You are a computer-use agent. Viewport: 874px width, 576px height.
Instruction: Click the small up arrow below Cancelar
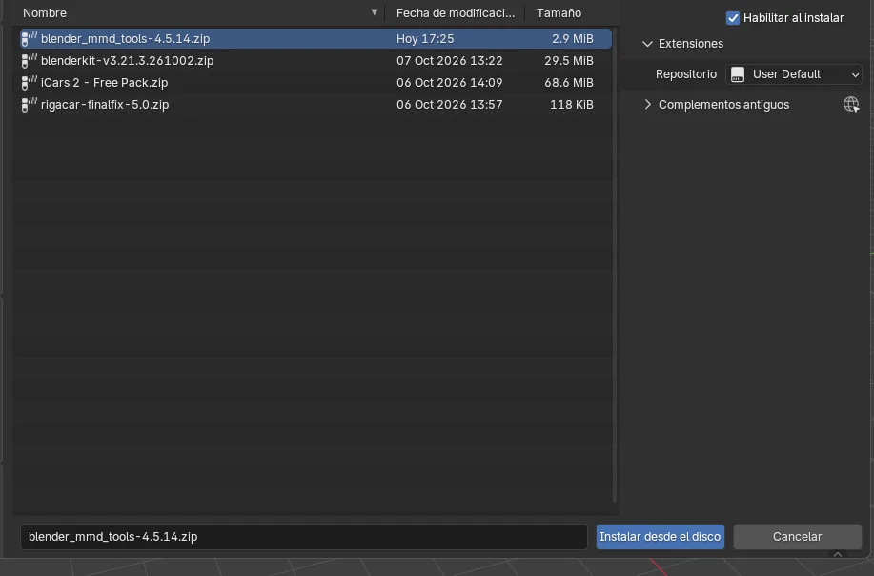[x=837, y=554]
